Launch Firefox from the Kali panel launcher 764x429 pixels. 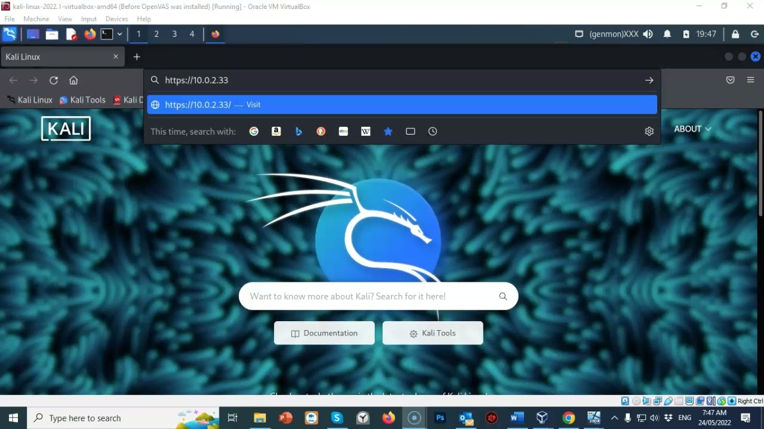pyautogui.click(x=90, y=34)
